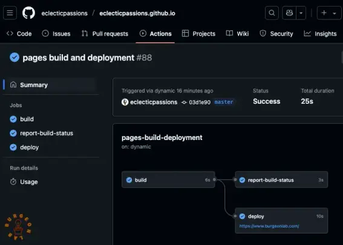Viewport: 343px width, 245px height.
Task: Click the GitHub Octocat logo
Action: pyautogui.click(x=28, y=13)
